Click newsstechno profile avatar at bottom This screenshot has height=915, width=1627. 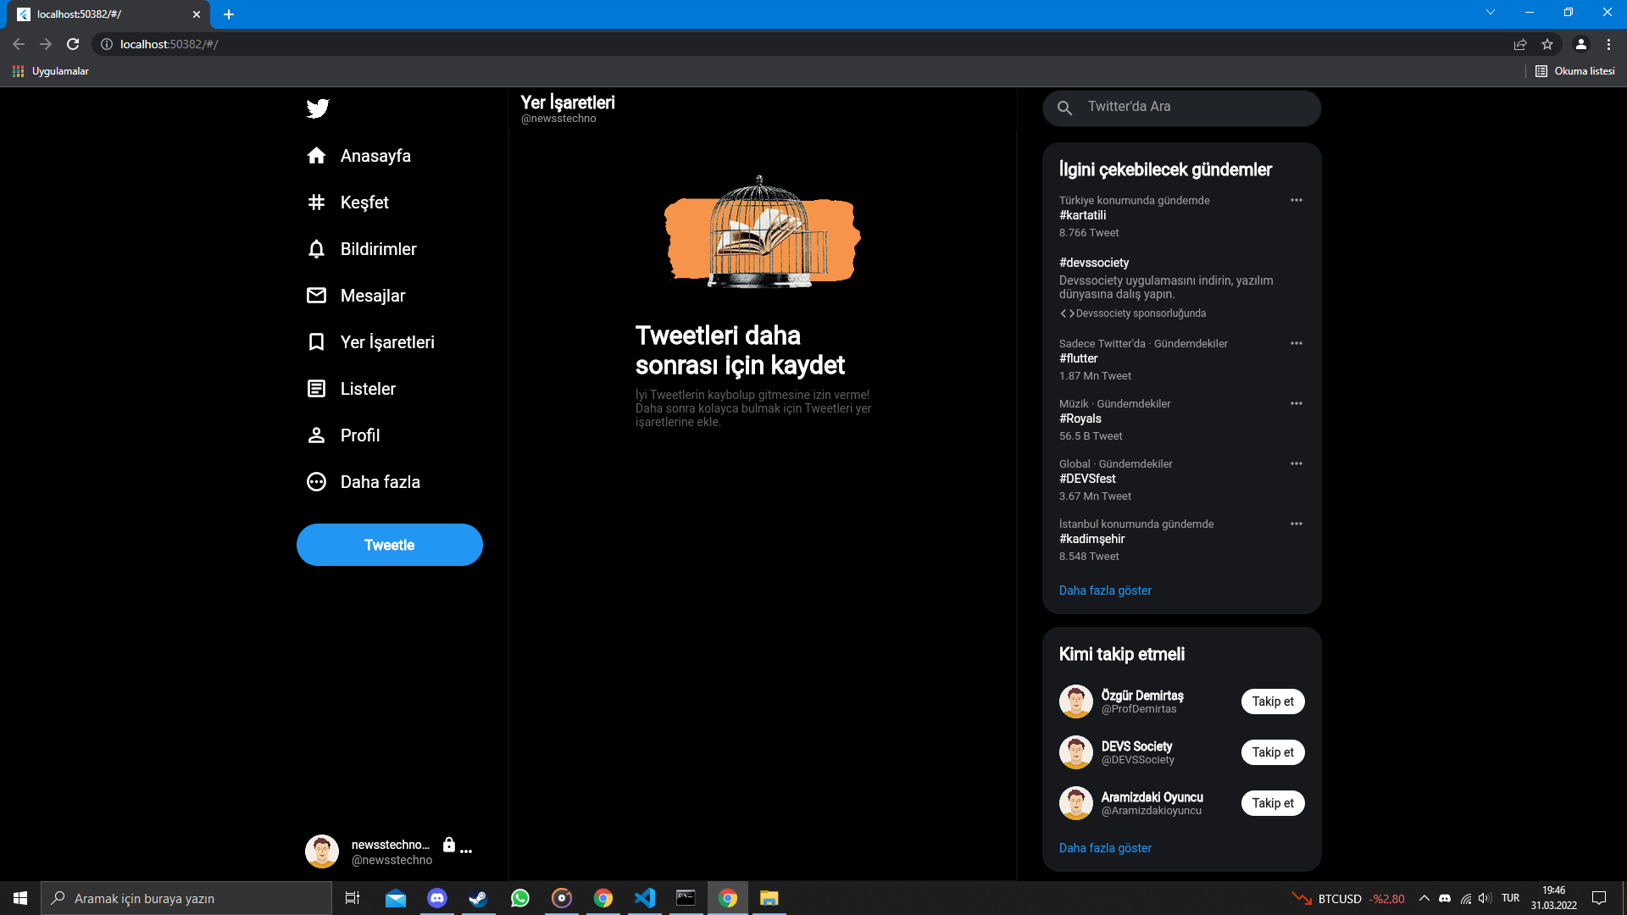322,851
